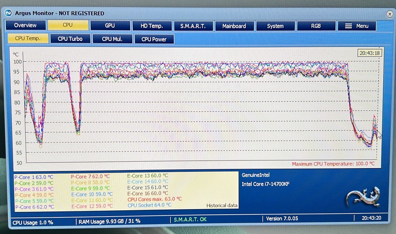Click the E-Core 14 60.0 °C reading

click(147, 182)
